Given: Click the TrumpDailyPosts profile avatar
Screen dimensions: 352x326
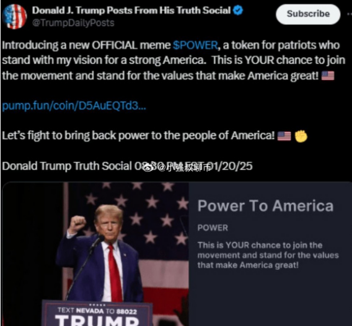Looking at the screenshot, I should point(15,16).
